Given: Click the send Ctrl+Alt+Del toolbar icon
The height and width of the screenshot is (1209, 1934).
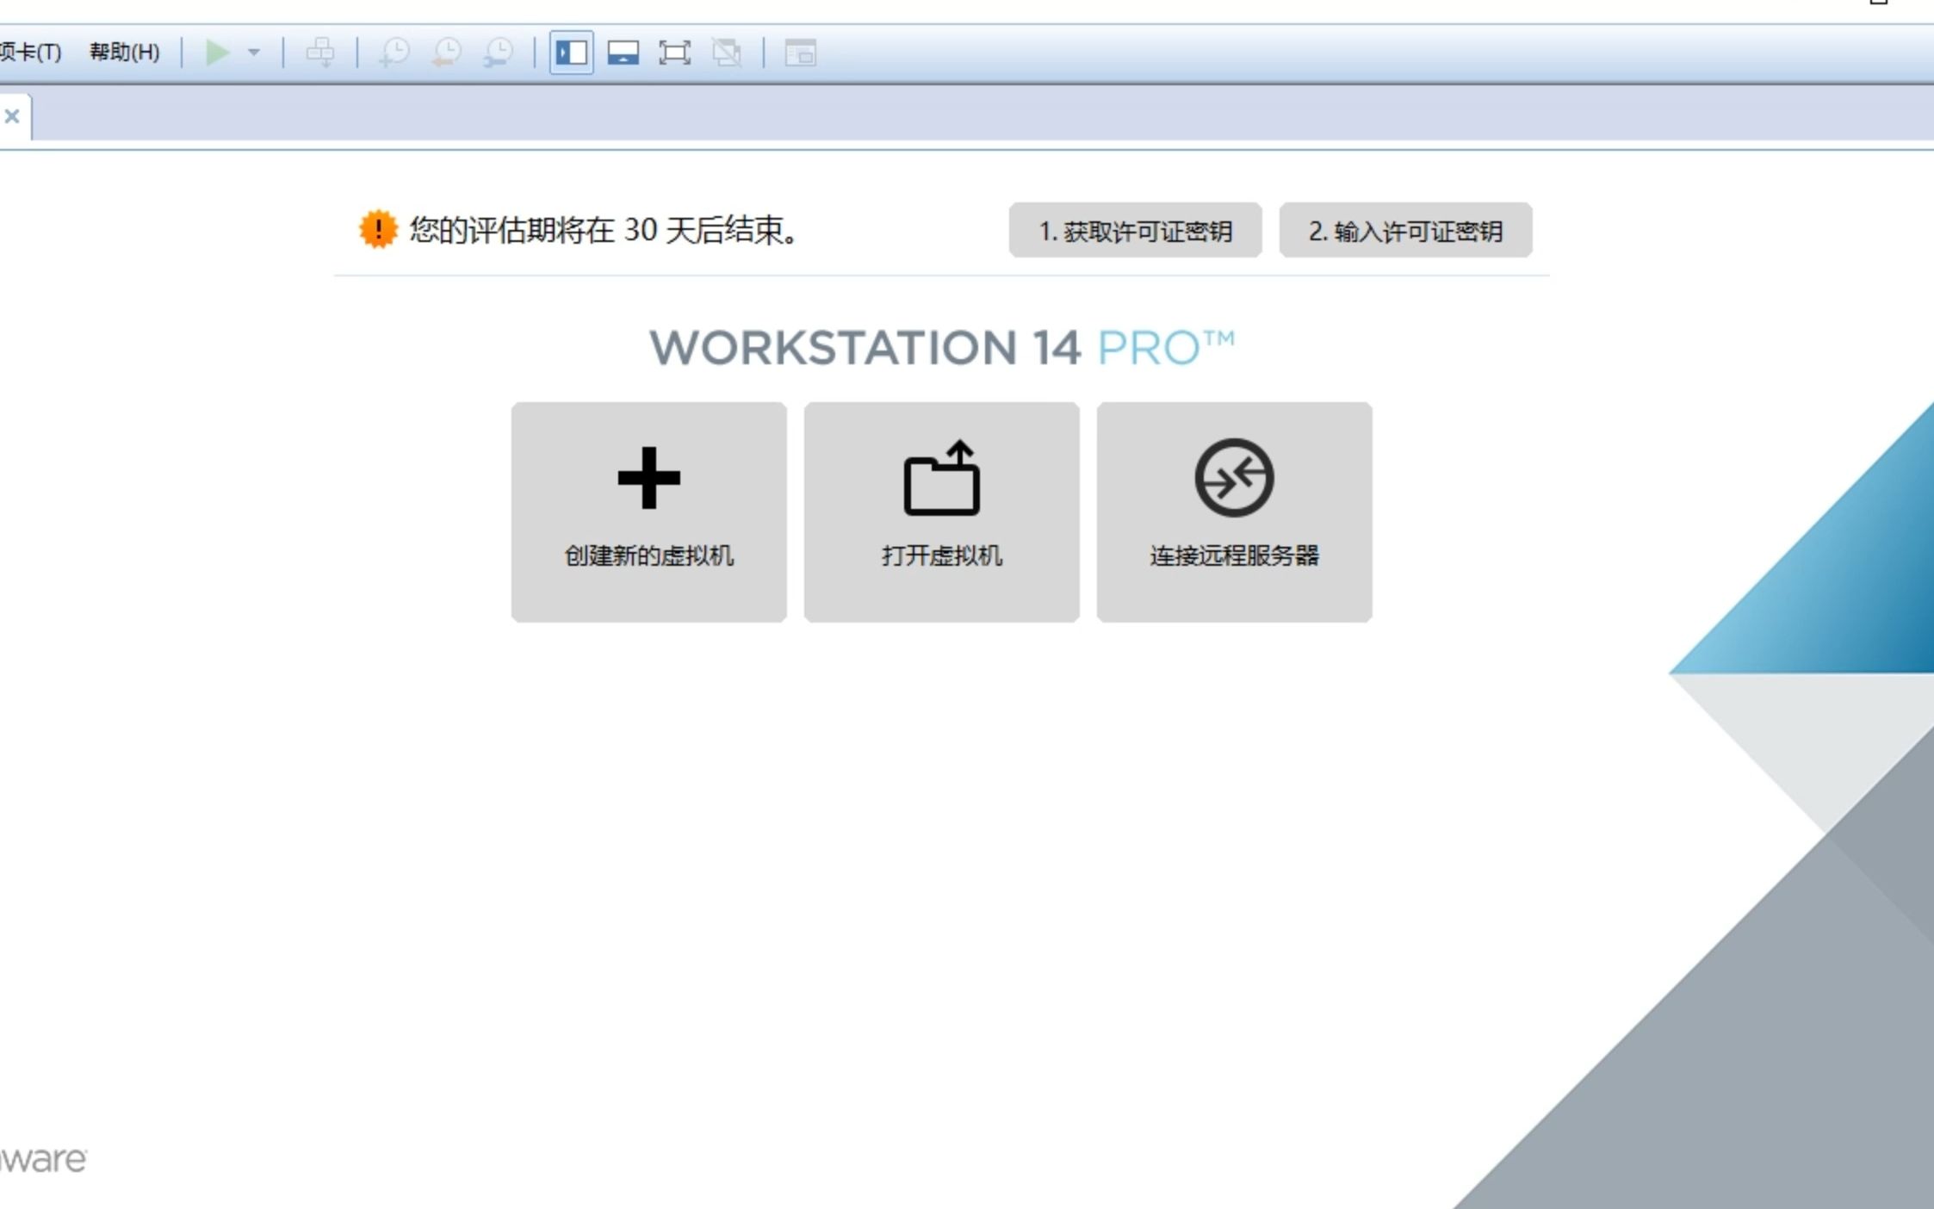Looking at the screenshot, I should 320,53.
